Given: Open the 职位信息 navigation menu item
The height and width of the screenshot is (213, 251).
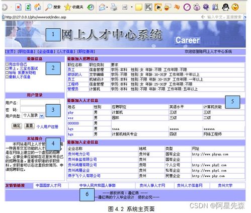Looking at the screenshot, I should pyautogui.click(x=26, y=51).
